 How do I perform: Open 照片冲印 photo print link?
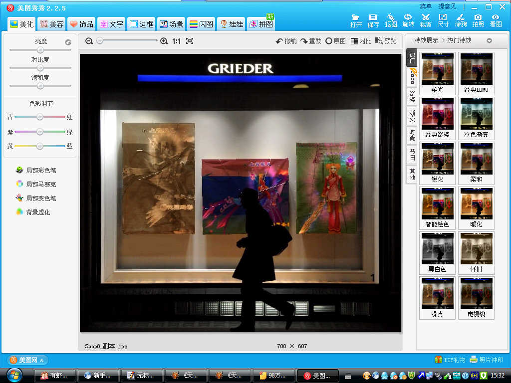[x=487, y=360]
